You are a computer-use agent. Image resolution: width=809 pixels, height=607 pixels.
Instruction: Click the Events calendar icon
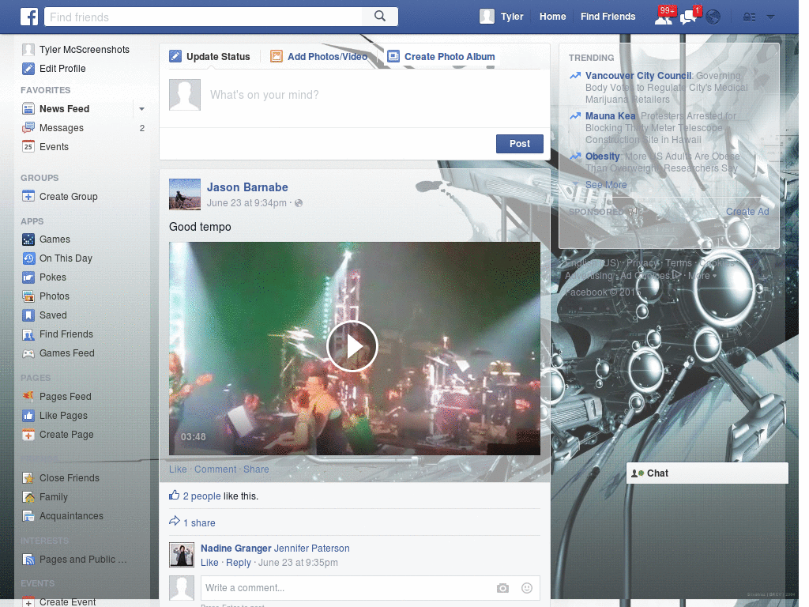click(x=28, y=146)
